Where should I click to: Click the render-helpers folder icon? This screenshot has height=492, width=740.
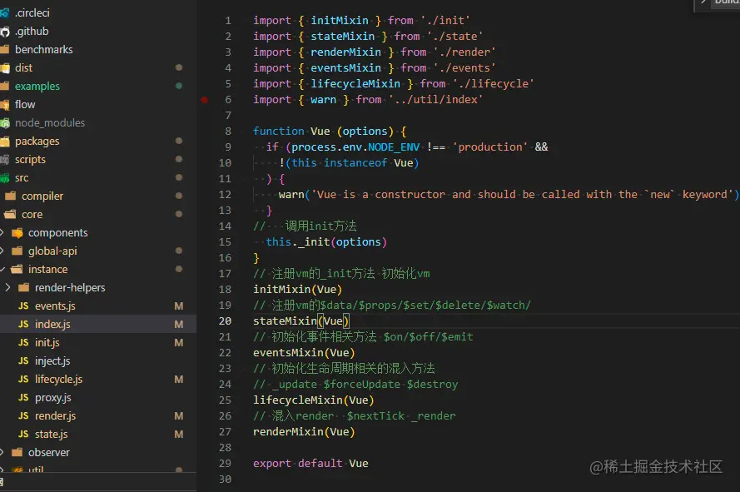click(x=24, y=287)
